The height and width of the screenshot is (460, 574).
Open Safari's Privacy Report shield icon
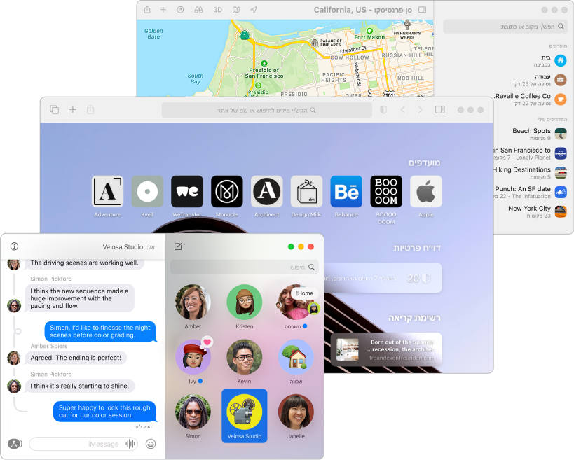[x=384, y=110]
